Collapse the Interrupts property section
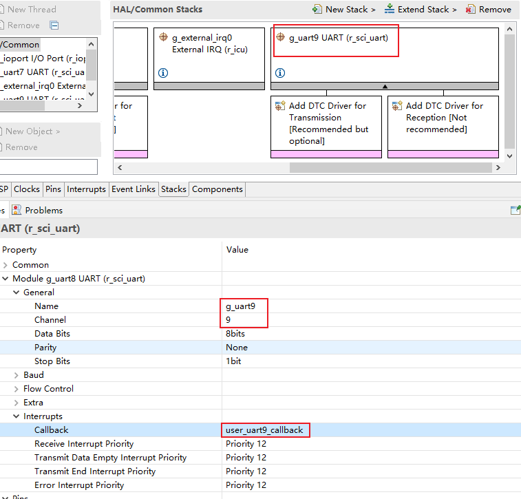The image size is (521, 499). 17,416
